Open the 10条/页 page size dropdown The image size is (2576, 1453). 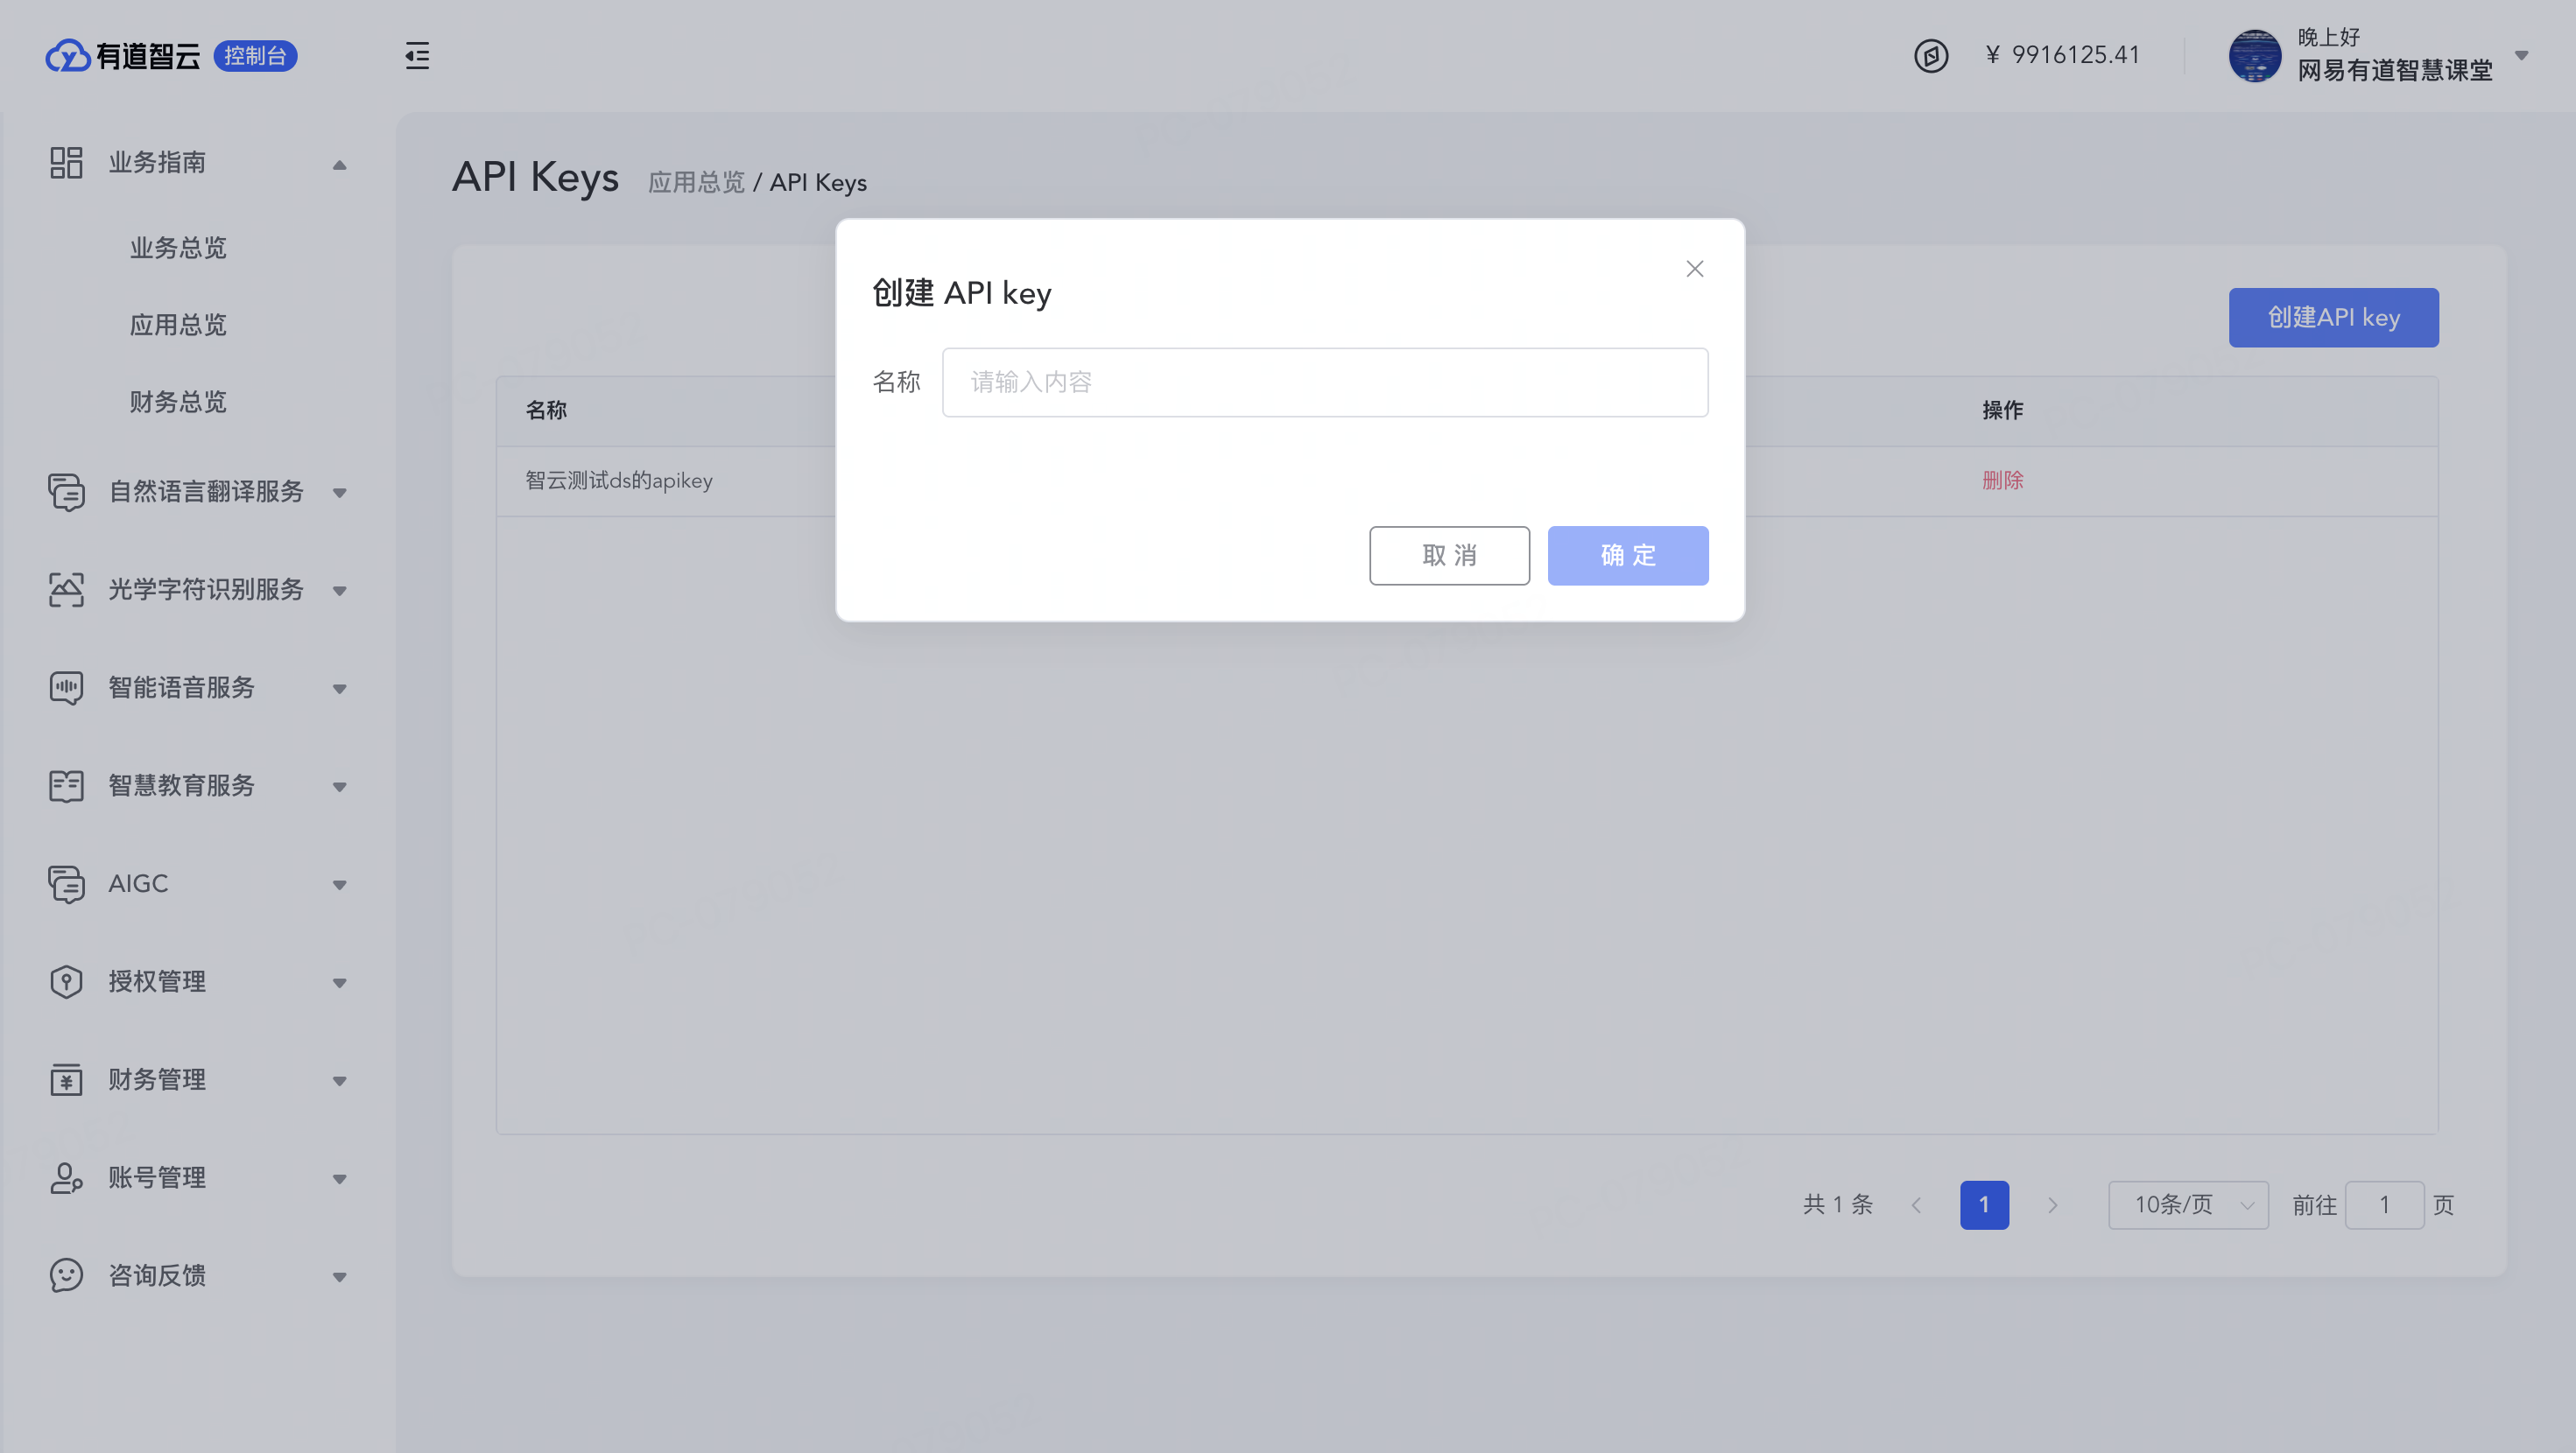(2187, 1205)
